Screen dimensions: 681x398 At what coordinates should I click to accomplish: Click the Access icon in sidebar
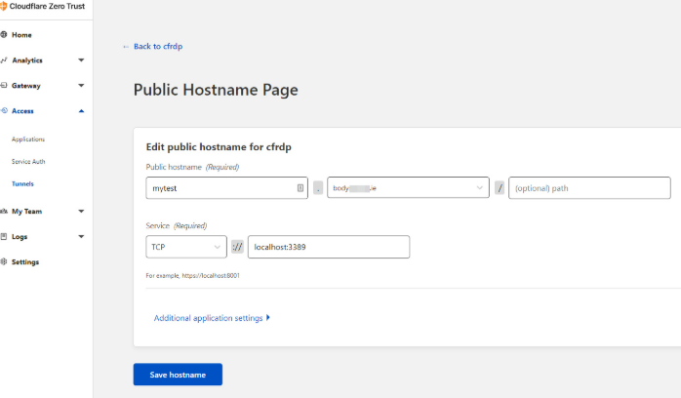(4, 111)
